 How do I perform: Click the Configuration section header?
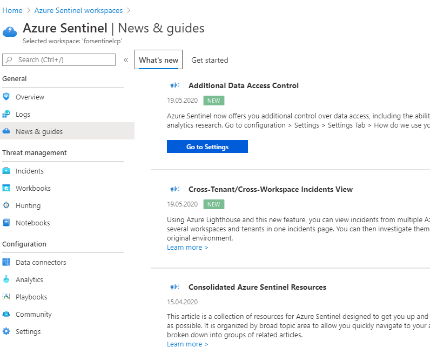click(24, 244)
